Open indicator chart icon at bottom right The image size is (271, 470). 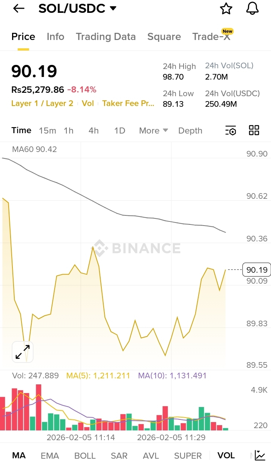[260, 455]
